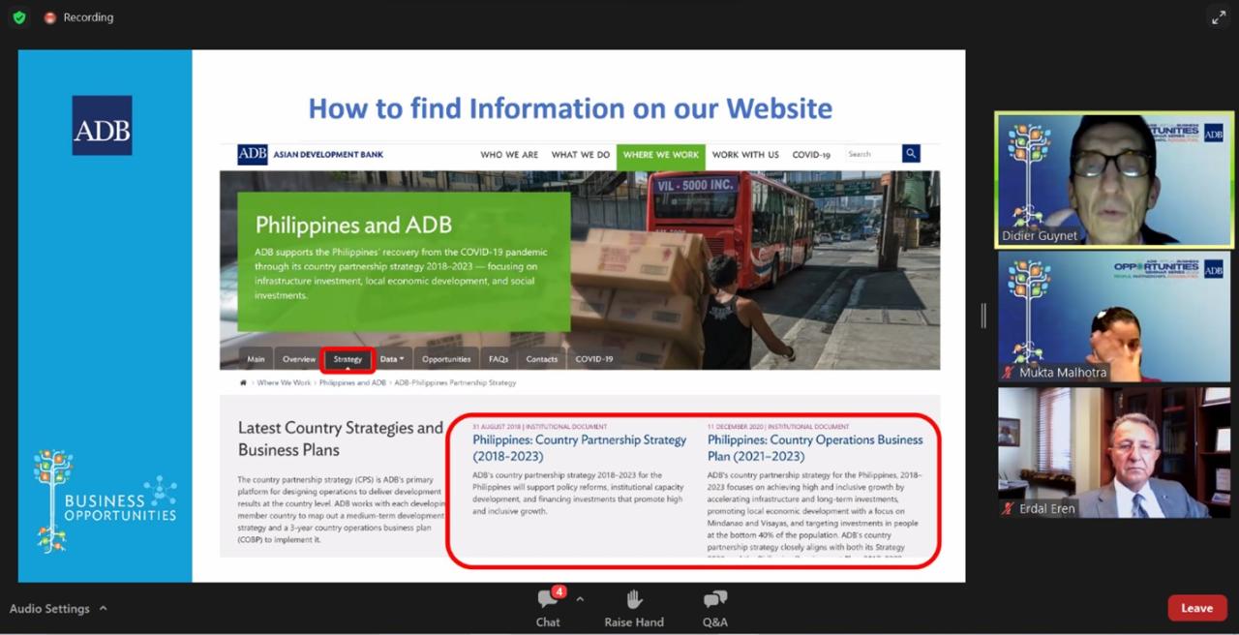Click muted microphone icon beside Mukta Malhotra

[x=1009, y=373]
